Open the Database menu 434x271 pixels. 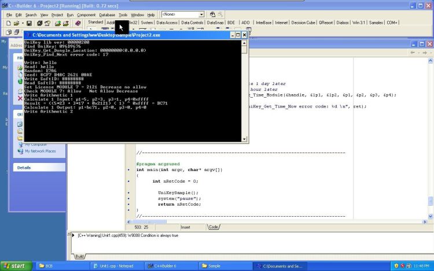(107, 15)
